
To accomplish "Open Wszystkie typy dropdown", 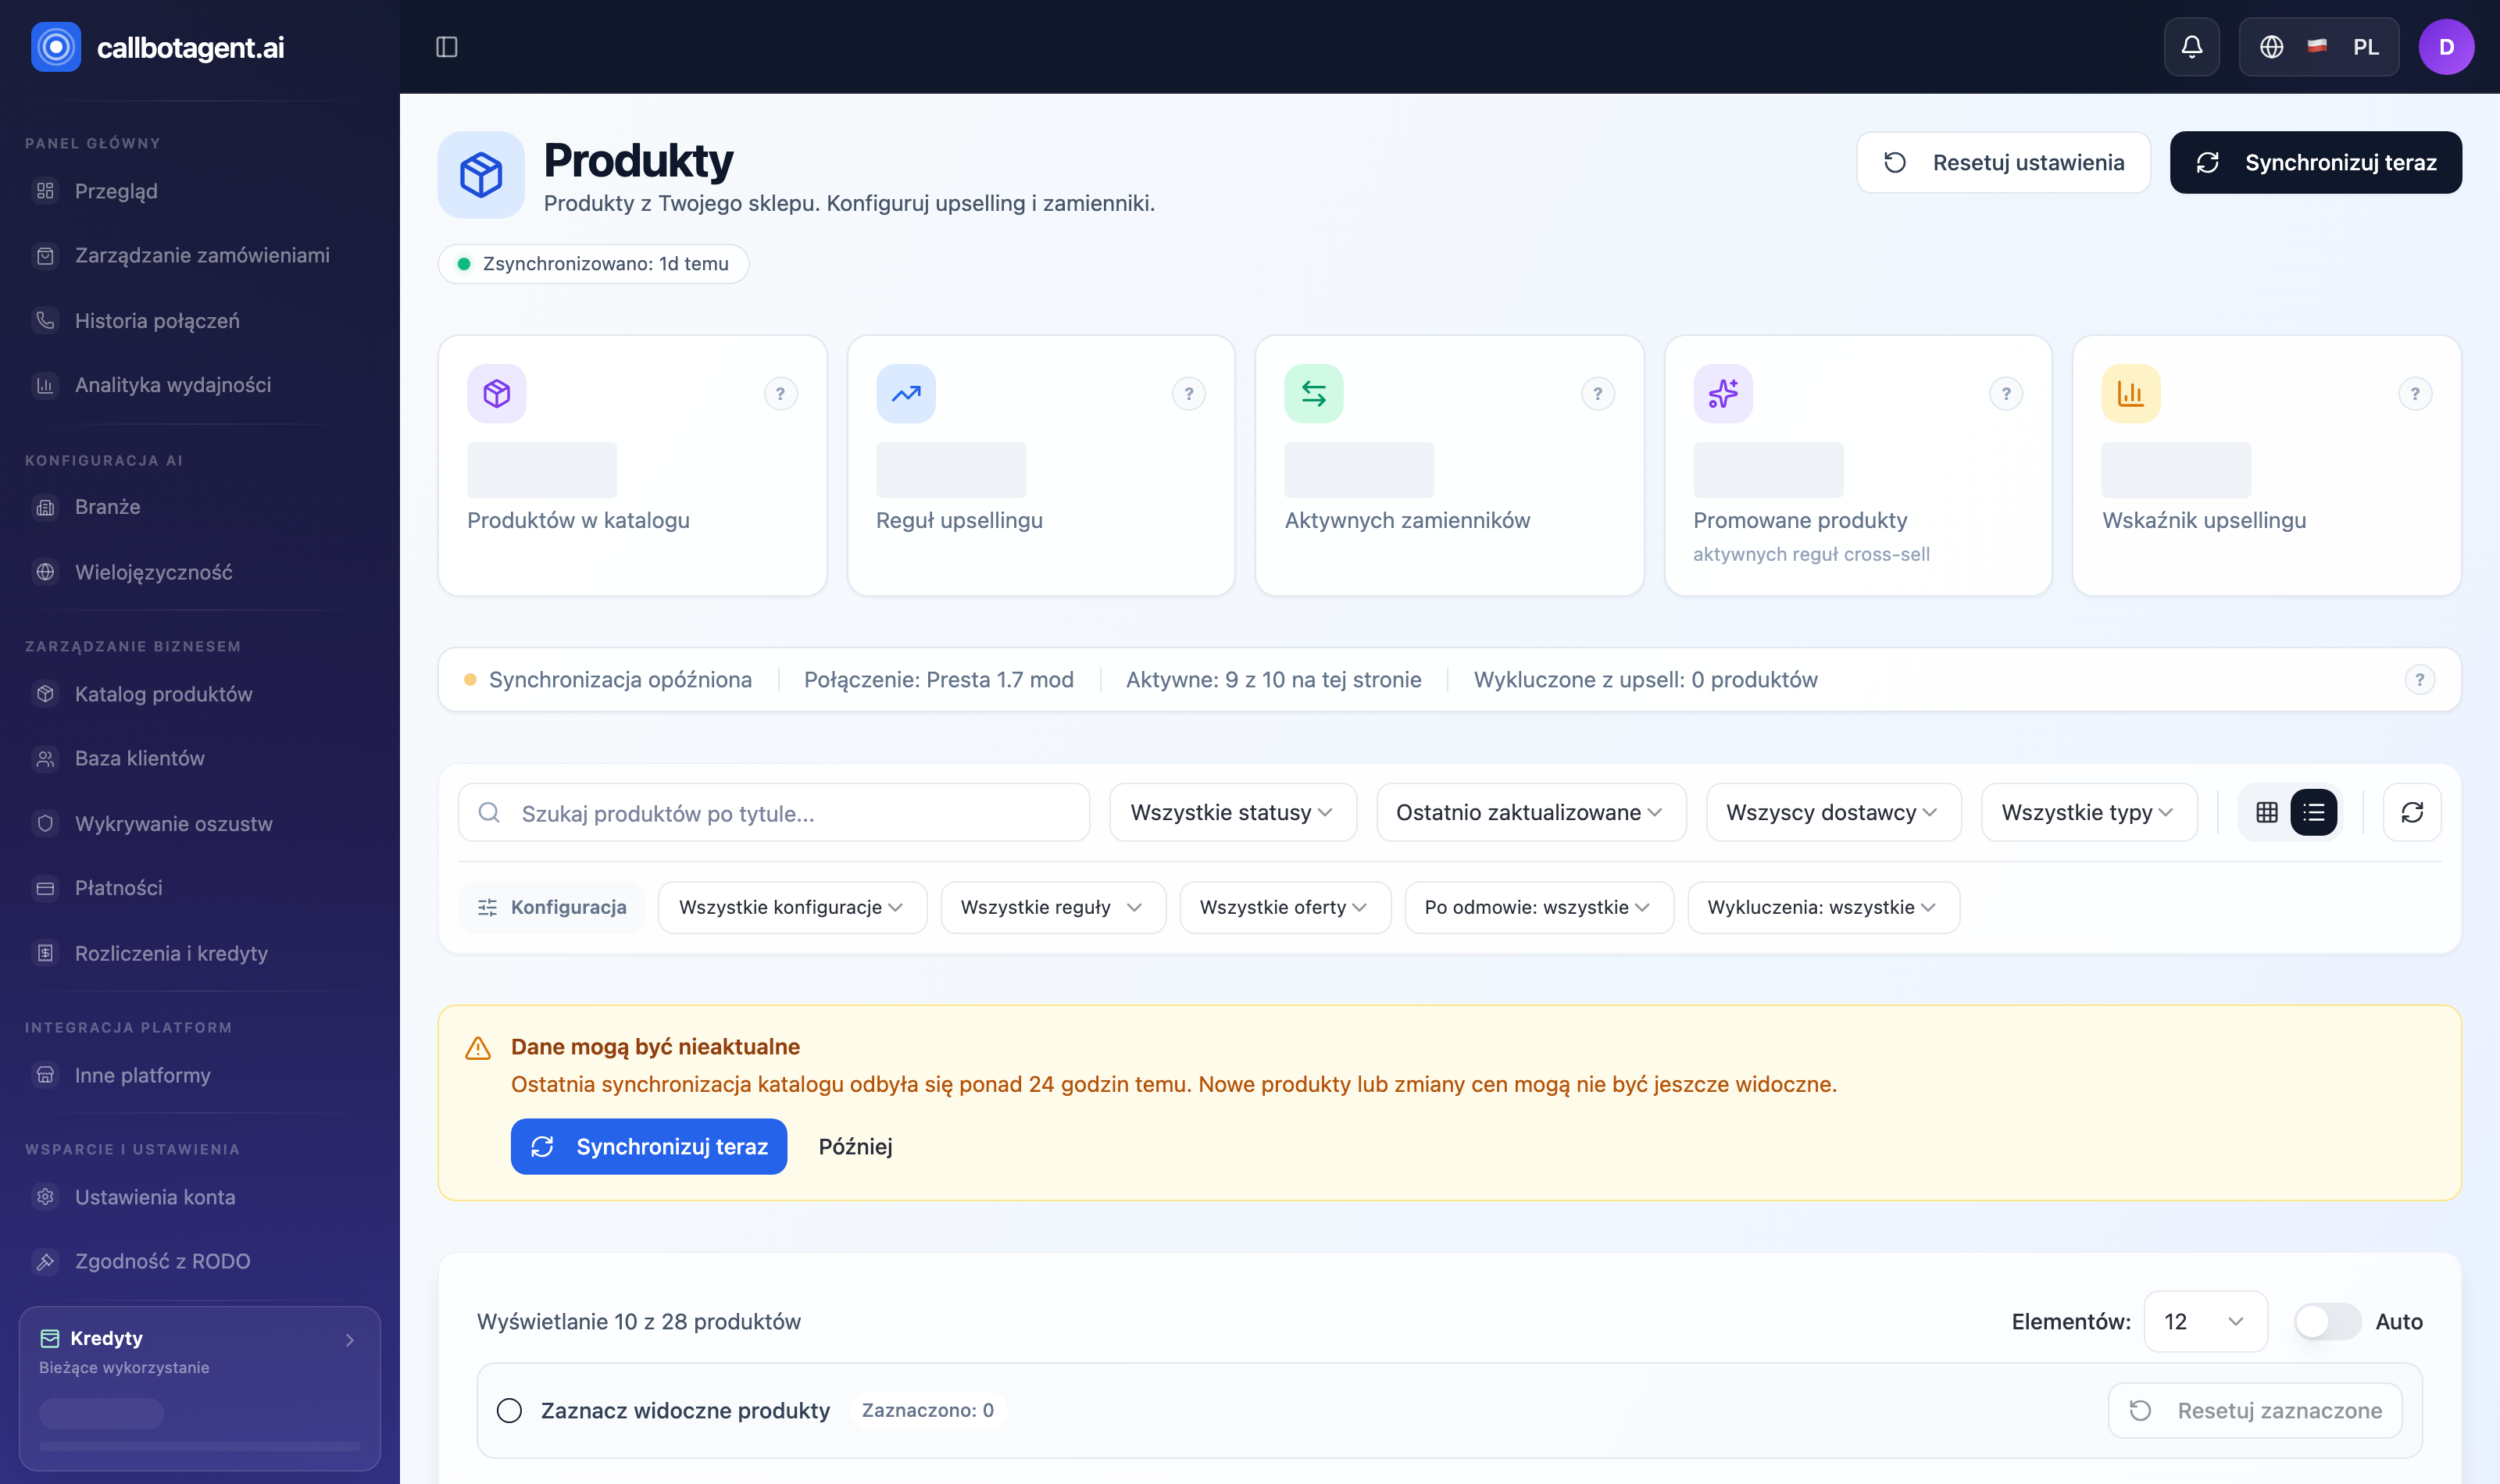I will 2089,812.
